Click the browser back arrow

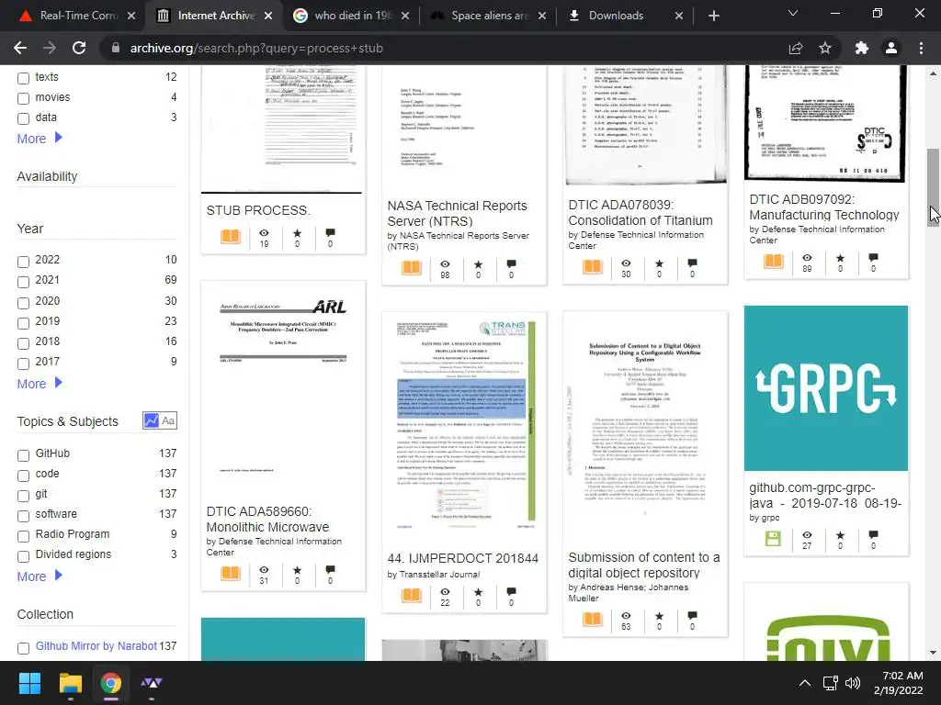20,48
